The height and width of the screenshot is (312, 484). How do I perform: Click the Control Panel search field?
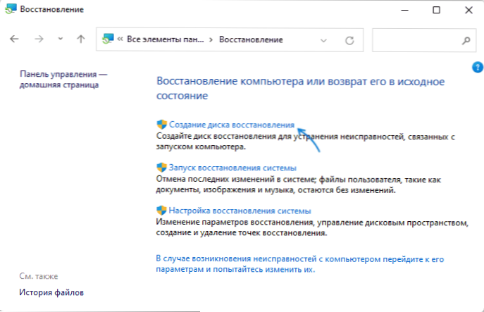424,40
